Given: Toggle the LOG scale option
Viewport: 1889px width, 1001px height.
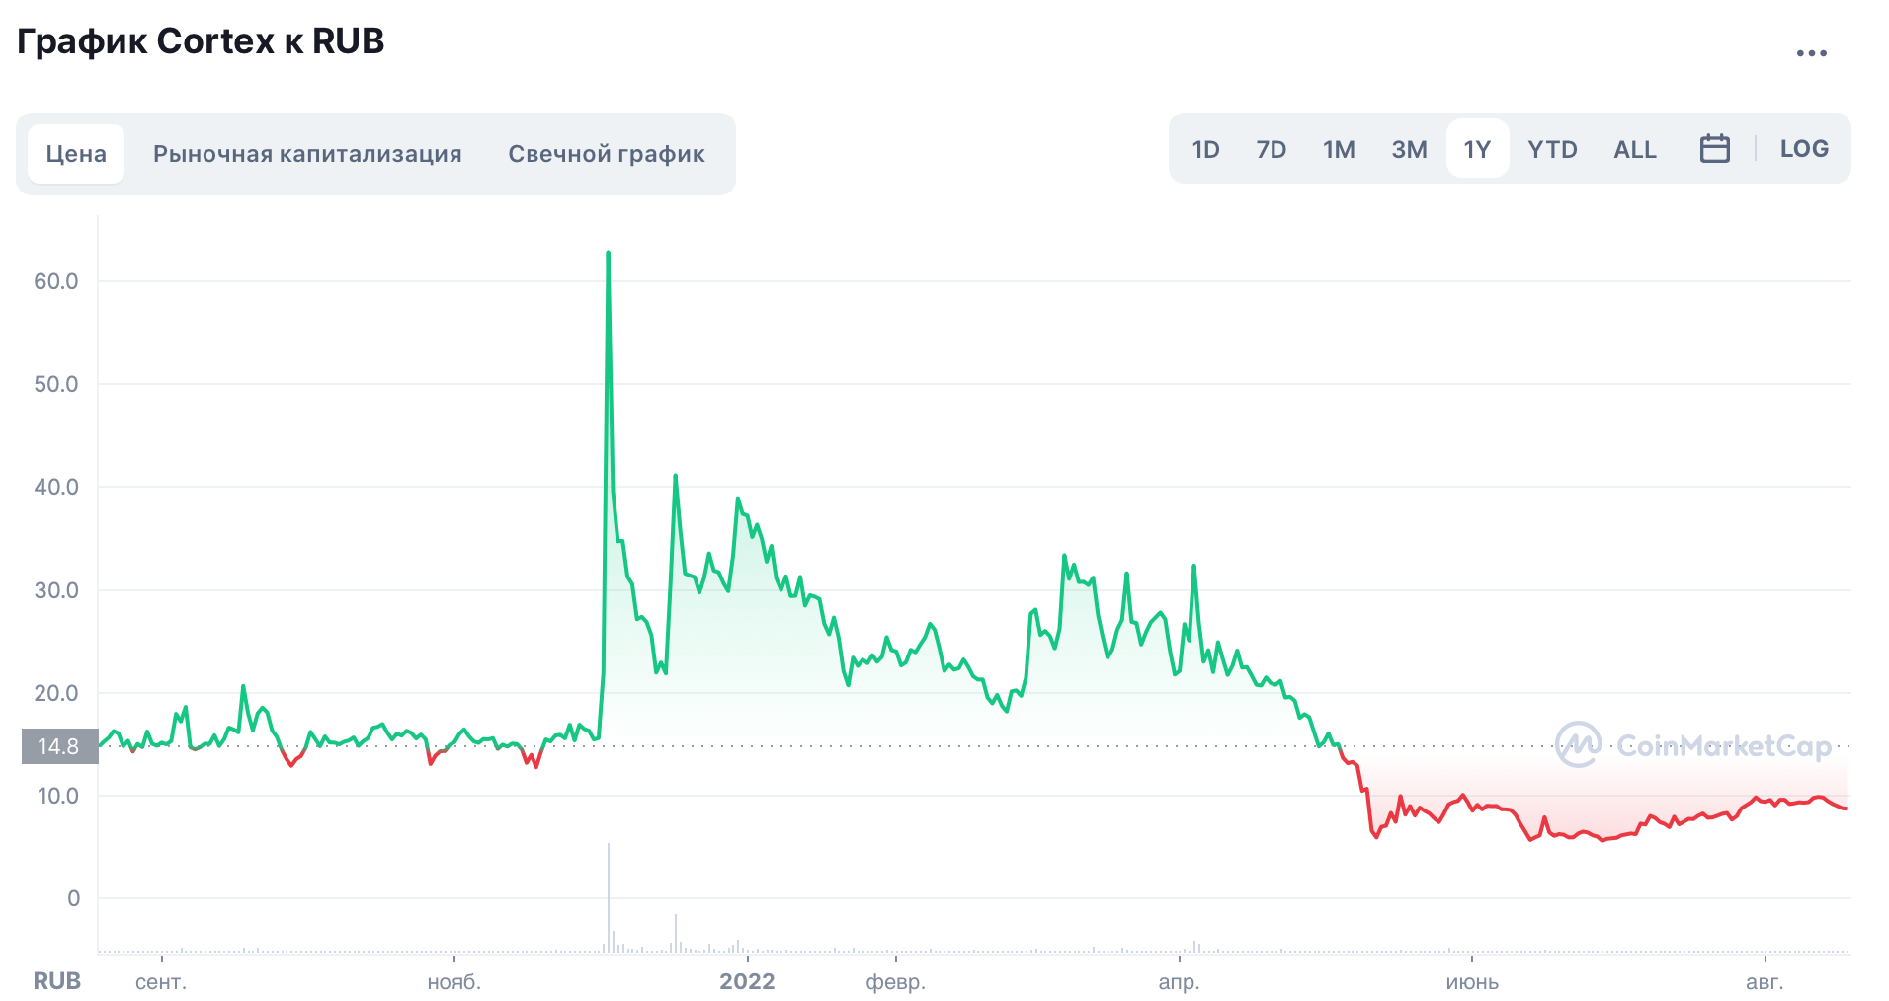Looking at the screenshot, I should pyautogui.click(x=1803, y=149).
